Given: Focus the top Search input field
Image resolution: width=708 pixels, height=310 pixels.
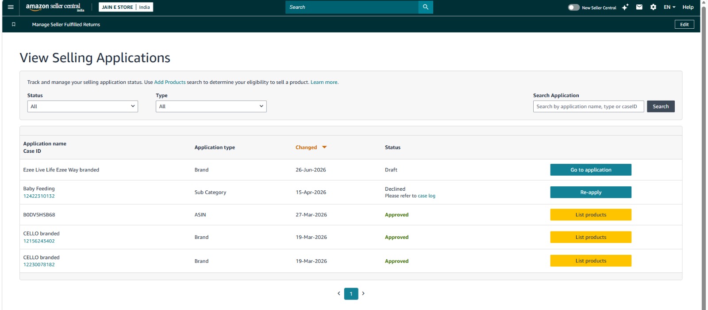Looking at the screenshot, I should tap(352, 7).
